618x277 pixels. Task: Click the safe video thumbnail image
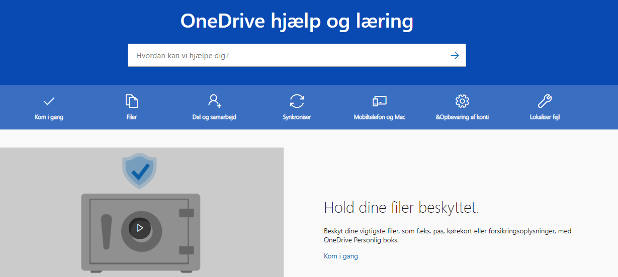[142, 212]
